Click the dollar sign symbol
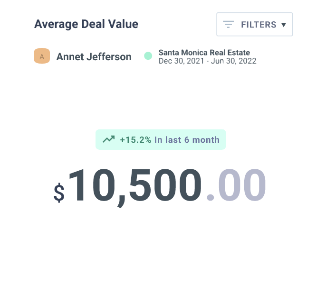 [59, 193]
